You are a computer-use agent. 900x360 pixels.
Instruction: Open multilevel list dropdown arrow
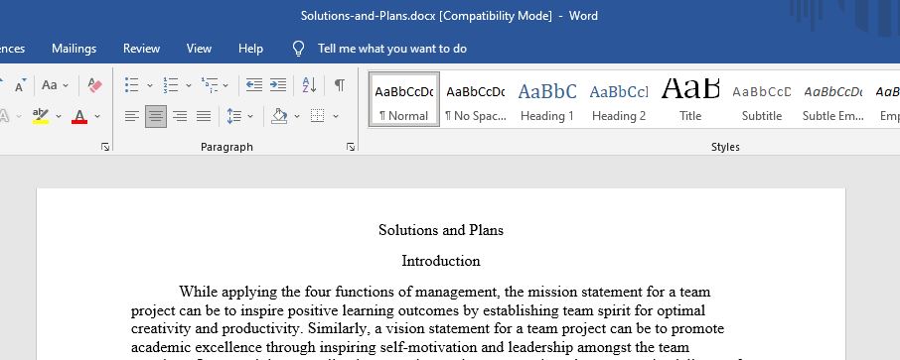(225, 85)
